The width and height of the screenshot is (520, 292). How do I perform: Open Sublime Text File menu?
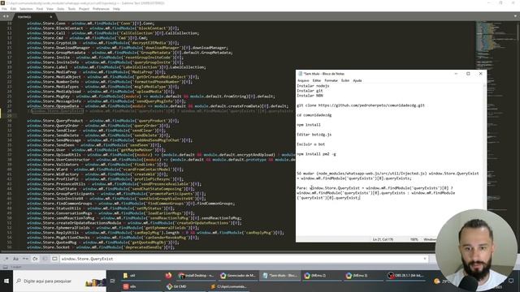4,9
